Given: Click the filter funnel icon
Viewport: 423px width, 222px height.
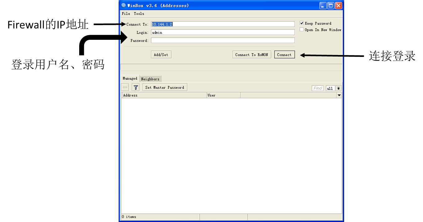Looking at the screenshot, I should [136, 88].
